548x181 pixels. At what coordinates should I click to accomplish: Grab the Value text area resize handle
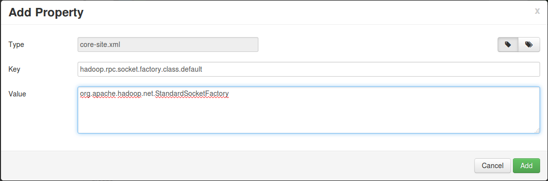click(537, 131)
